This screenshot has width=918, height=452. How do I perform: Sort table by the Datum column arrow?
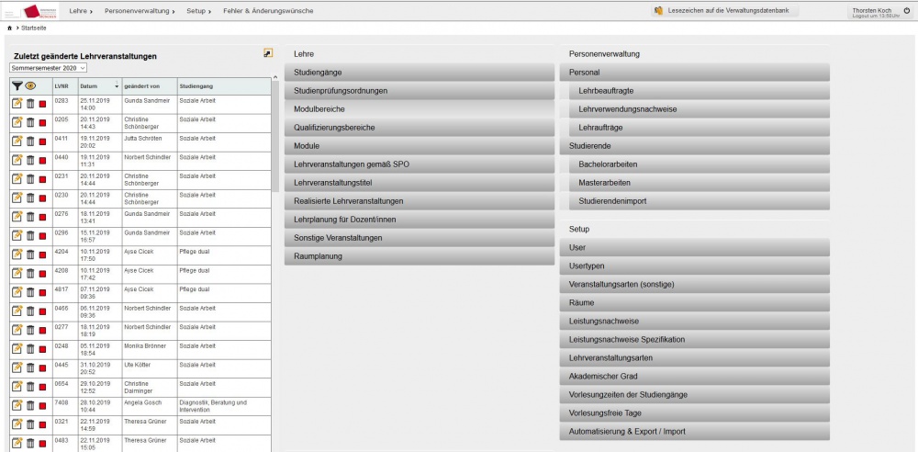click(116, 85)
